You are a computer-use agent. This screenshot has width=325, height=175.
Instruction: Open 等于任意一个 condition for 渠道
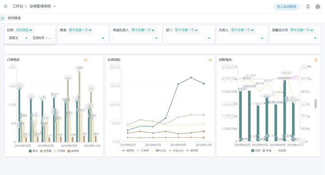[80, 30]
